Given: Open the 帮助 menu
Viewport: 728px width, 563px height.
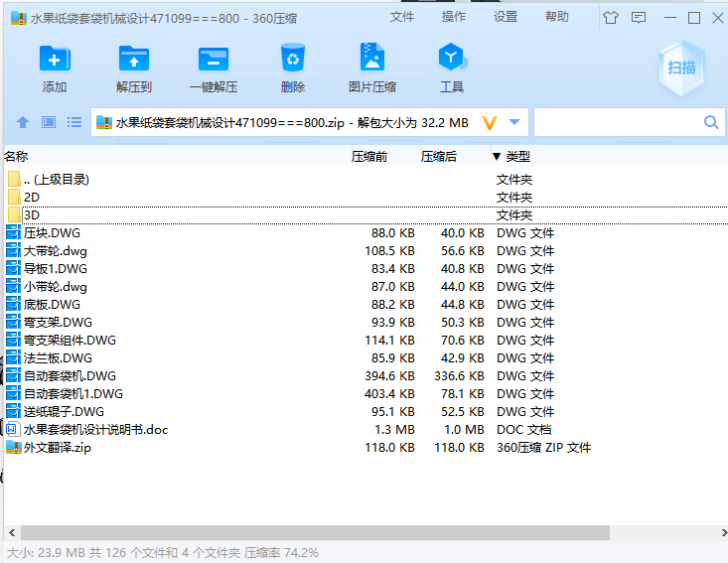Looking at the screenshot, I should pyautogui.click(x=557, y=17).
